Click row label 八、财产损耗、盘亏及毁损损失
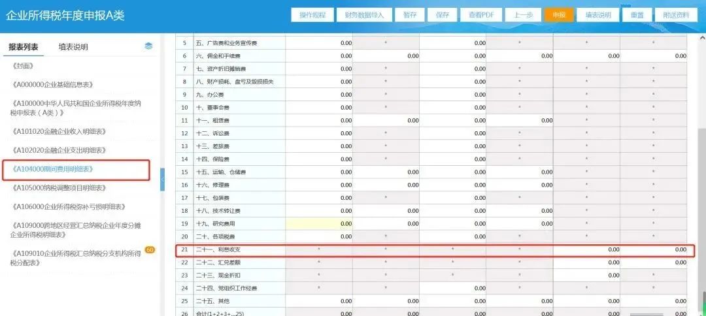The image size is (706, 316). (235, 82)
